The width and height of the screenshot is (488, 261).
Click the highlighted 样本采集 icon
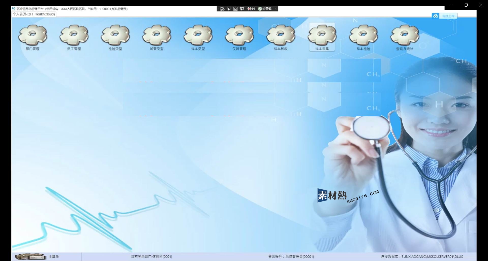pos(322,37)
